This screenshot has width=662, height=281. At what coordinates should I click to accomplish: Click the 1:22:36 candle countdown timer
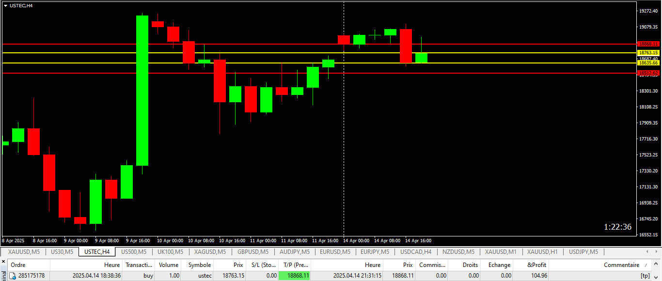pos(617,227)
